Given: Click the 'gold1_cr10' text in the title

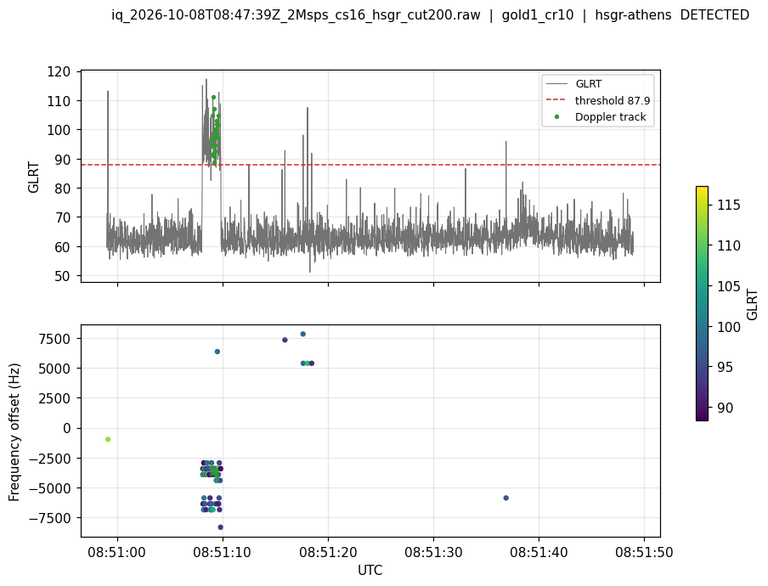Looking at the screenshot, I should 537,15.
